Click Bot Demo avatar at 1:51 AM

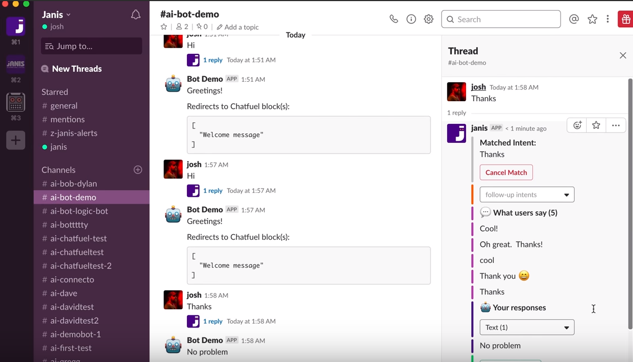[x=173, y=83]
